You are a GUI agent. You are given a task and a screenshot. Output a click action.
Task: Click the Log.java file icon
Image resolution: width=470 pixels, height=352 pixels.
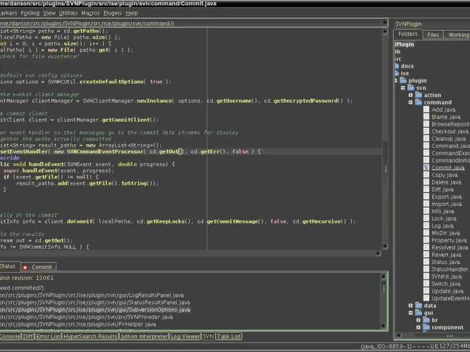(x=427, y=226)
